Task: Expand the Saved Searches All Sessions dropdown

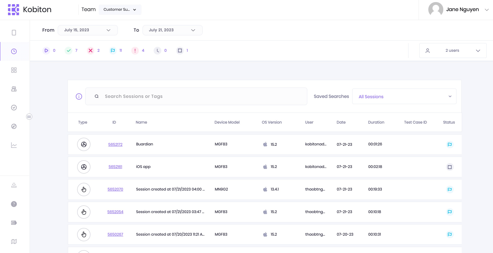Action: coord(404,96)
